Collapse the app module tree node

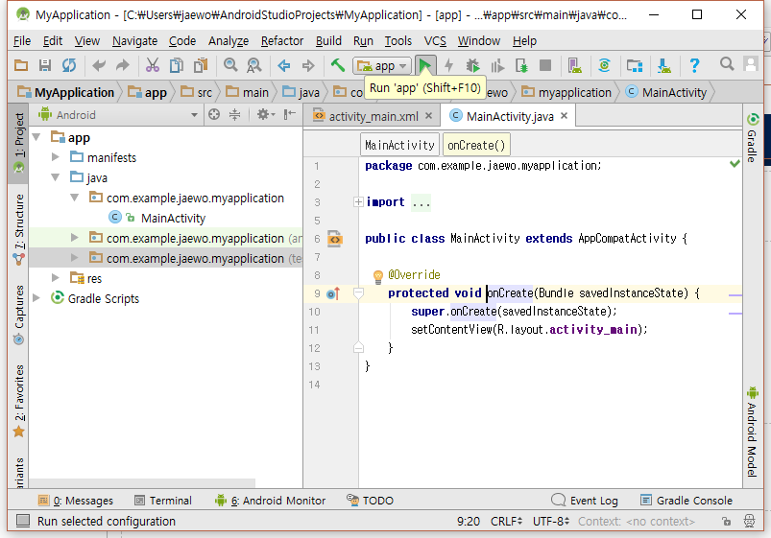(36, 137)
